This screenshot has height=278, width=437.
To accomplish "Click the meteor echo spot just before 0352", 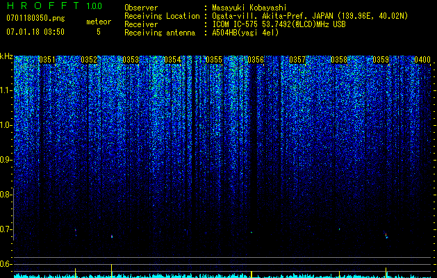I will pyautogui.click(x=75, y=230).
